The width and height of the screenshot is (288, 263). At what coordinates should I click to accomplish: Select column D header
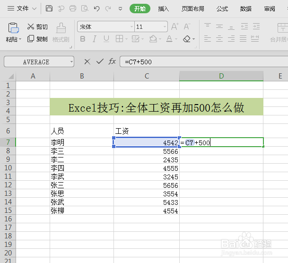pos(221,76)
